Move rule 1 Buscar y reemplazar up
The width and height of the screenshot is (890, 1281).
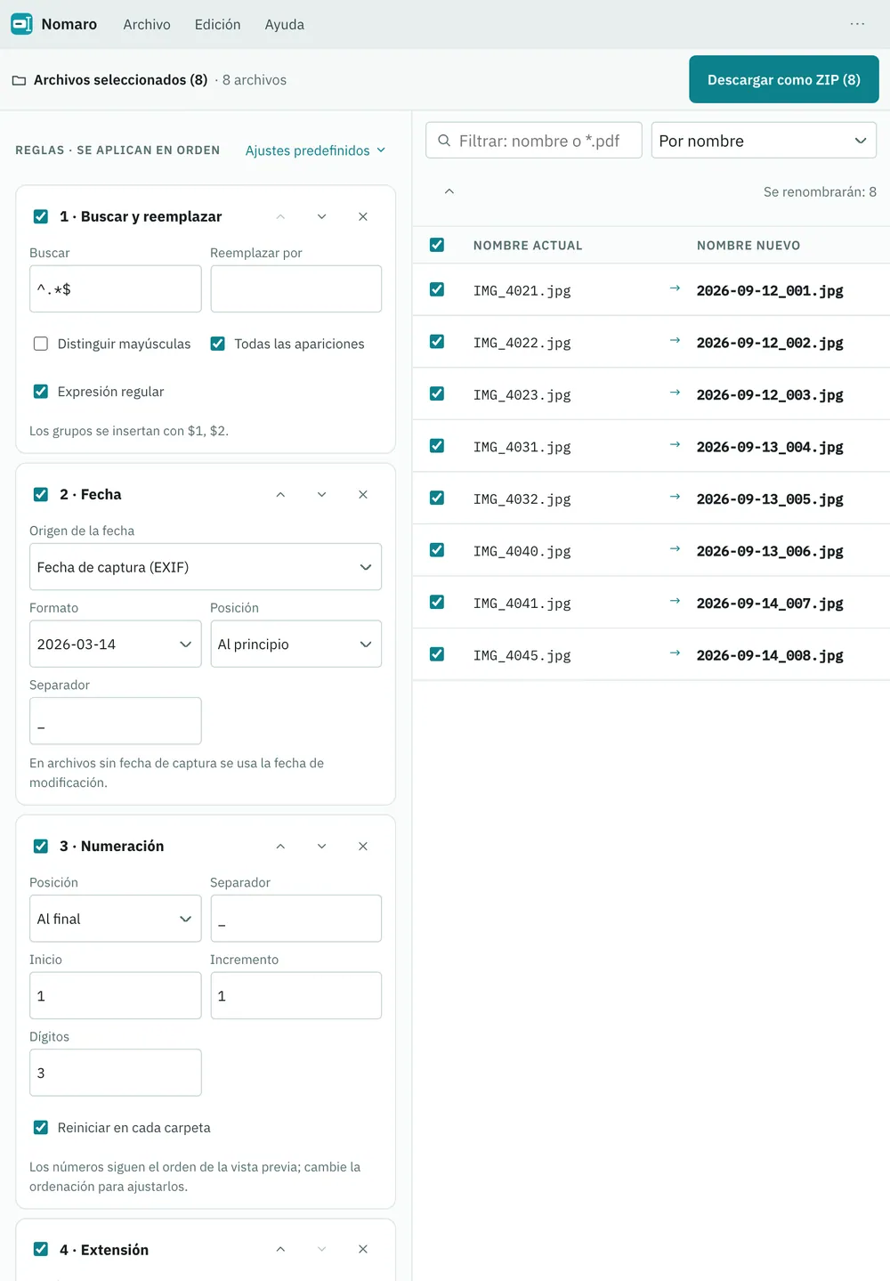click(x=280, y=216)
